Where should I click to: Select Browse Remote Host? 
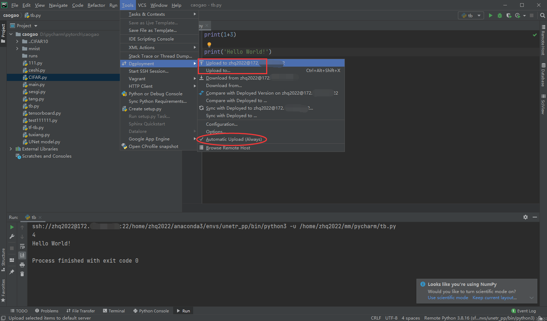point(271,148)
